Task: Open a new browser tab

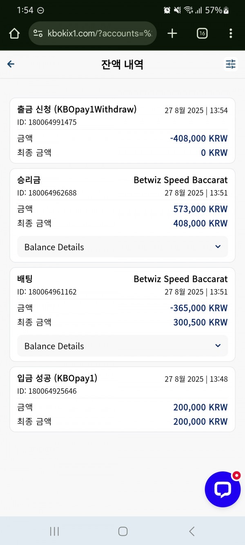Action: click(x=172, y=34)
